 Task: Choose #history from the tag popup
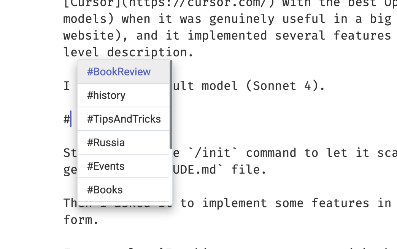point(106,95)
